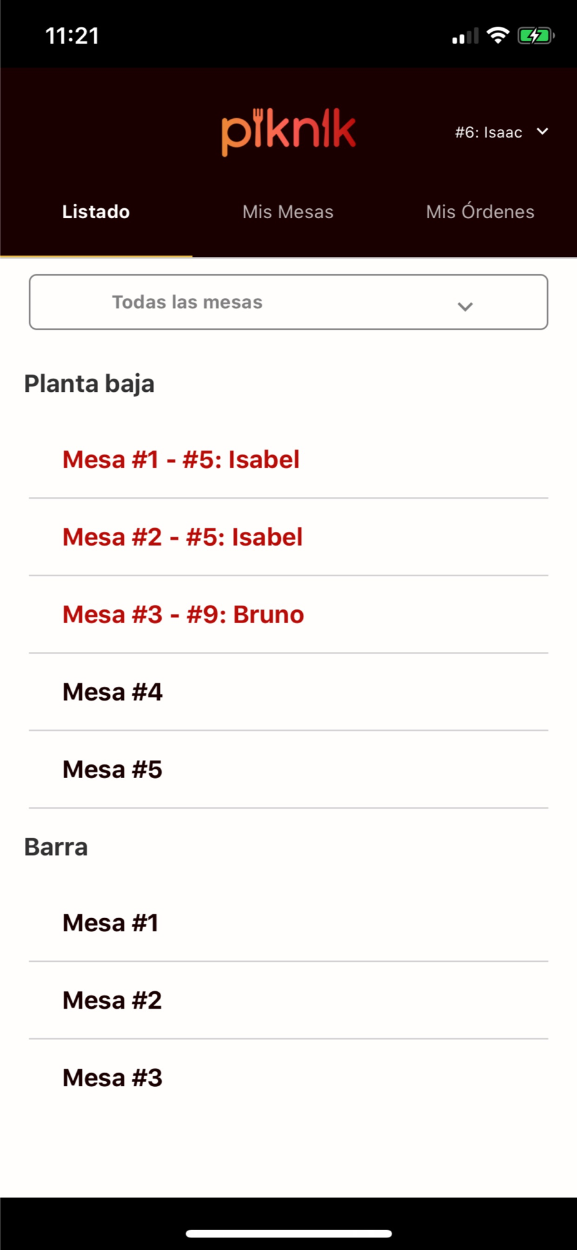Viewport: 577px width, 1250px height.
Task: Tap the battery charging icon
Action: click(x=536, y=36)
